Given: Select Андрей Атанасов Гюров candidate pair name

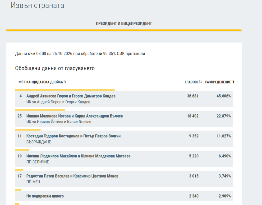Looking at the screenshot, I should [x=71, y=96].
